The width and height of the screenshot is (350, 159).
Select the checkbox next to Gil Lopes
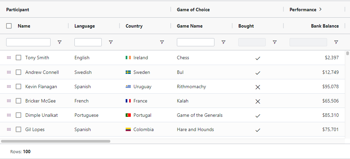coord(18,129)
